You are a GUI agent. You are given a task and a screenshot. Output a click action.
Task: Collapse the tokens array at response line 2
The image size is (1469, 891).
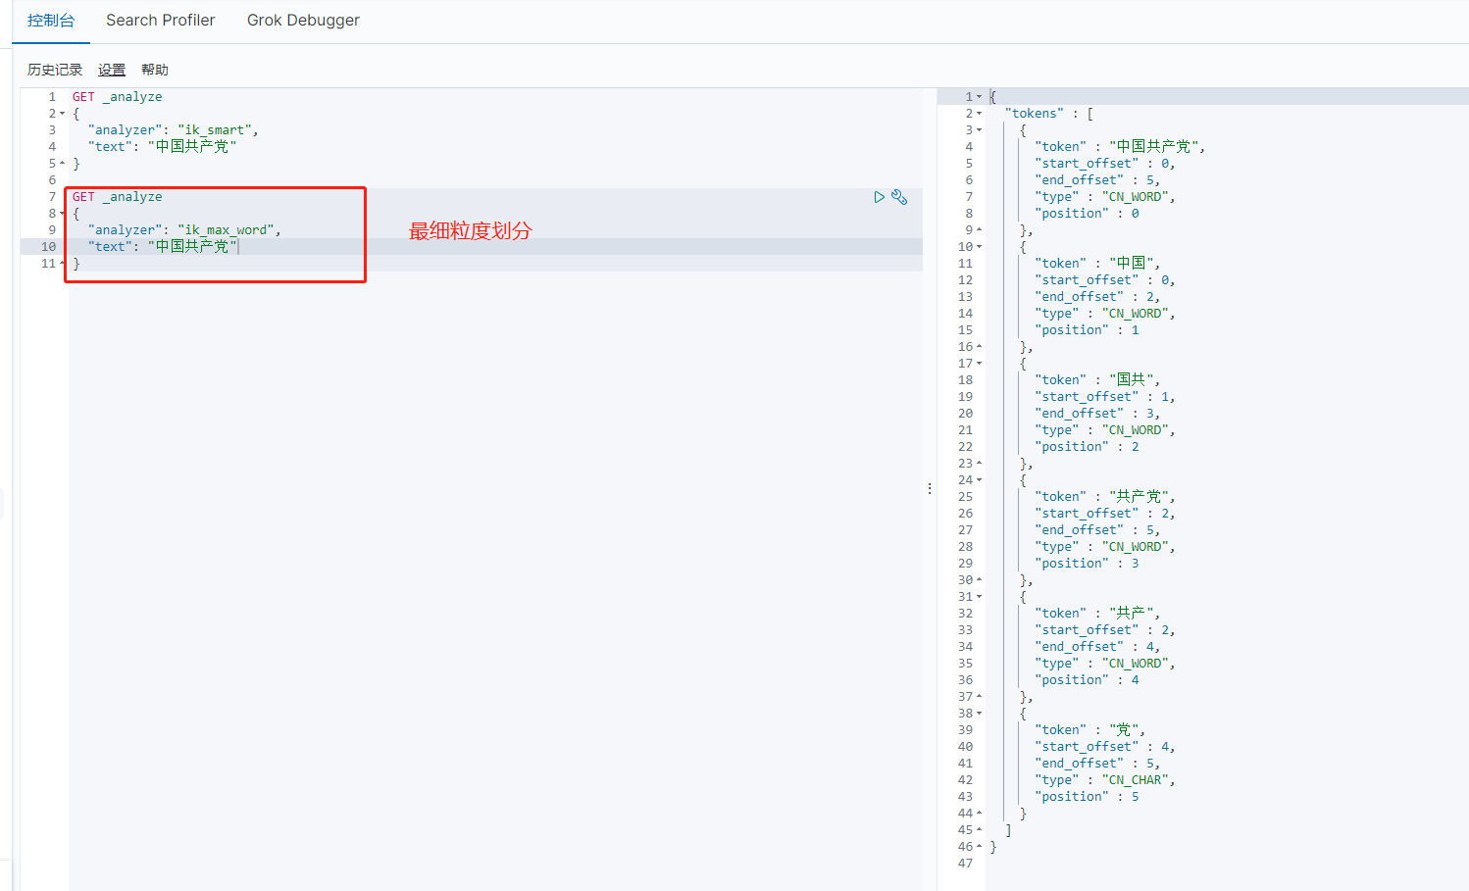(979, 114)
